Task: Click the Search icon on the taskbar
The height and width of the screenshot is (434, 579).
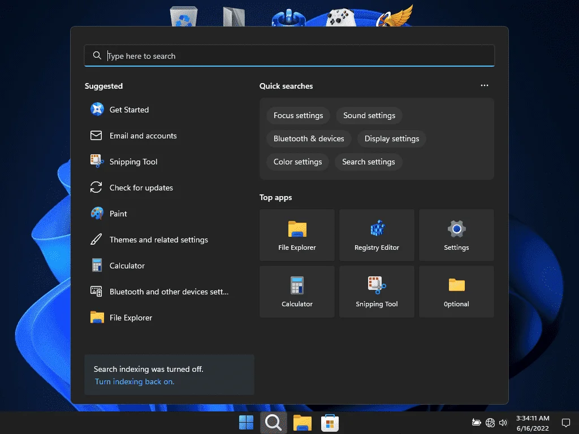Action: (274, 423)
